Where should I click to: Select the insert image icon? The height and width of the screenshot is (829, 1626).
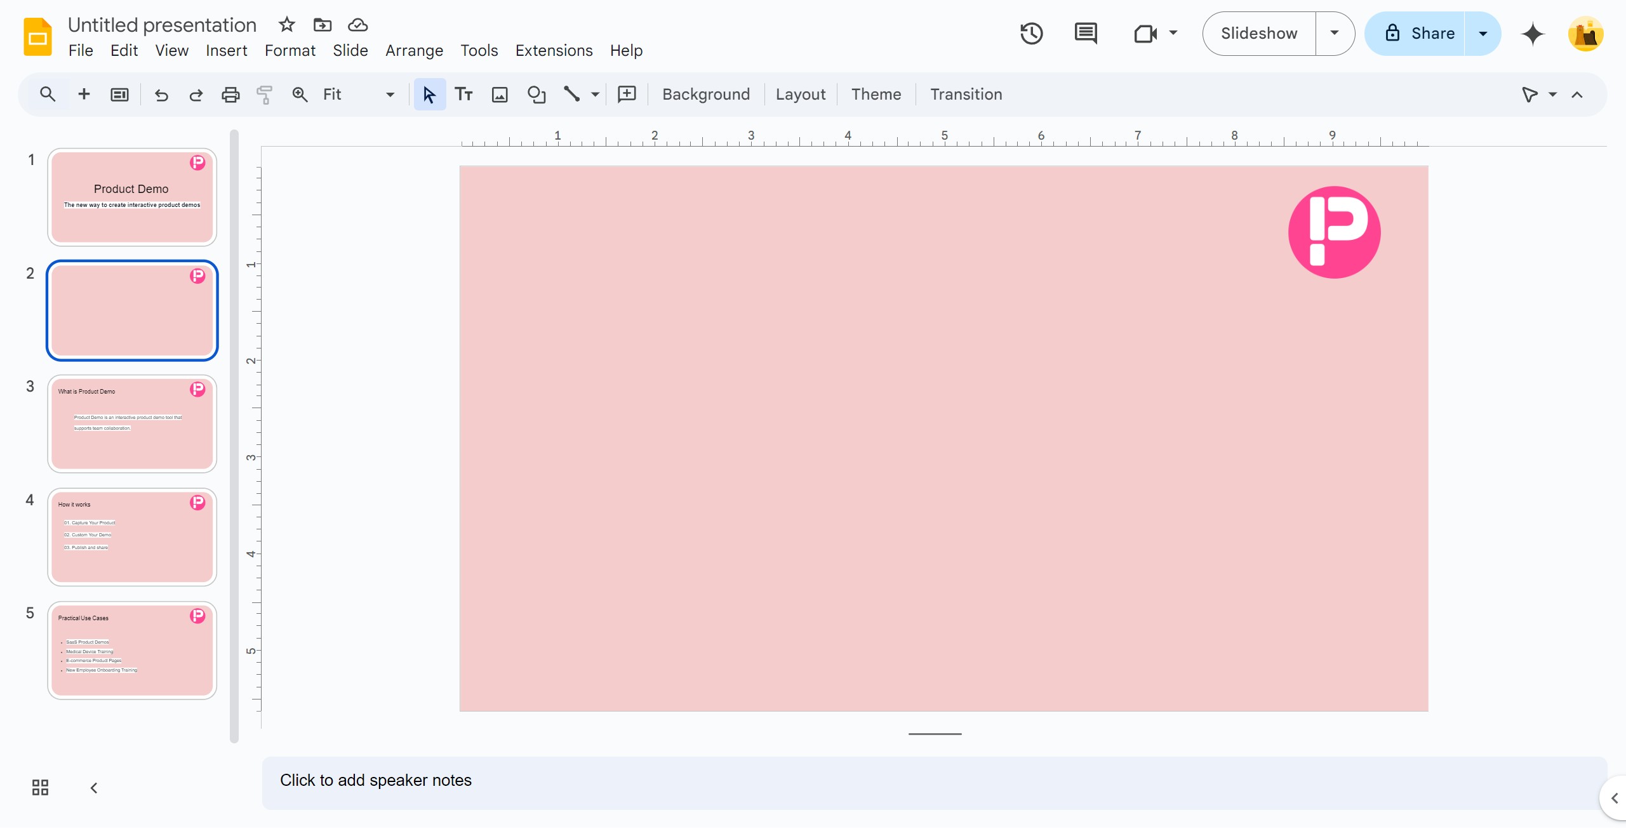point(500,95)
